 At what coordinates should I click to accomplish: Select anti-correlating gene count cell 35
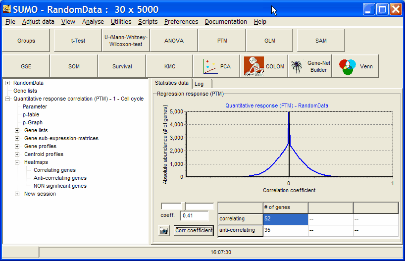coord(285,230)
